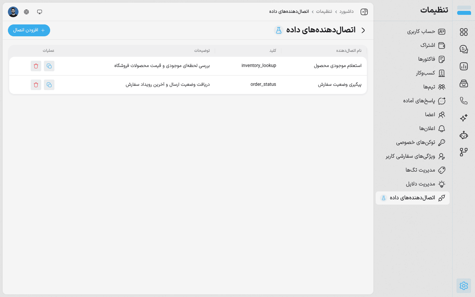The image size is (475, 297).
Task: Click the back chevron beside the page title
Action: [x=363, y=30]
